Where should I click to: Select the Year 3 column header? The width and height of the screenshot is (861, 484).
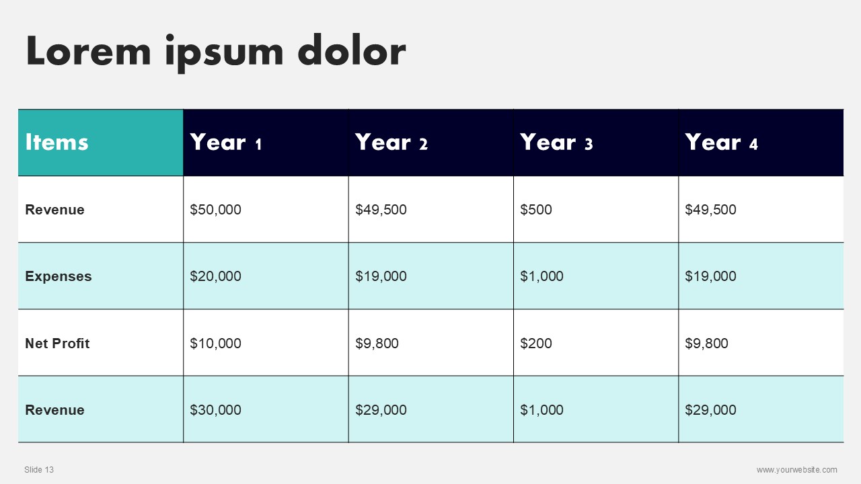click(x=596, y=143)
